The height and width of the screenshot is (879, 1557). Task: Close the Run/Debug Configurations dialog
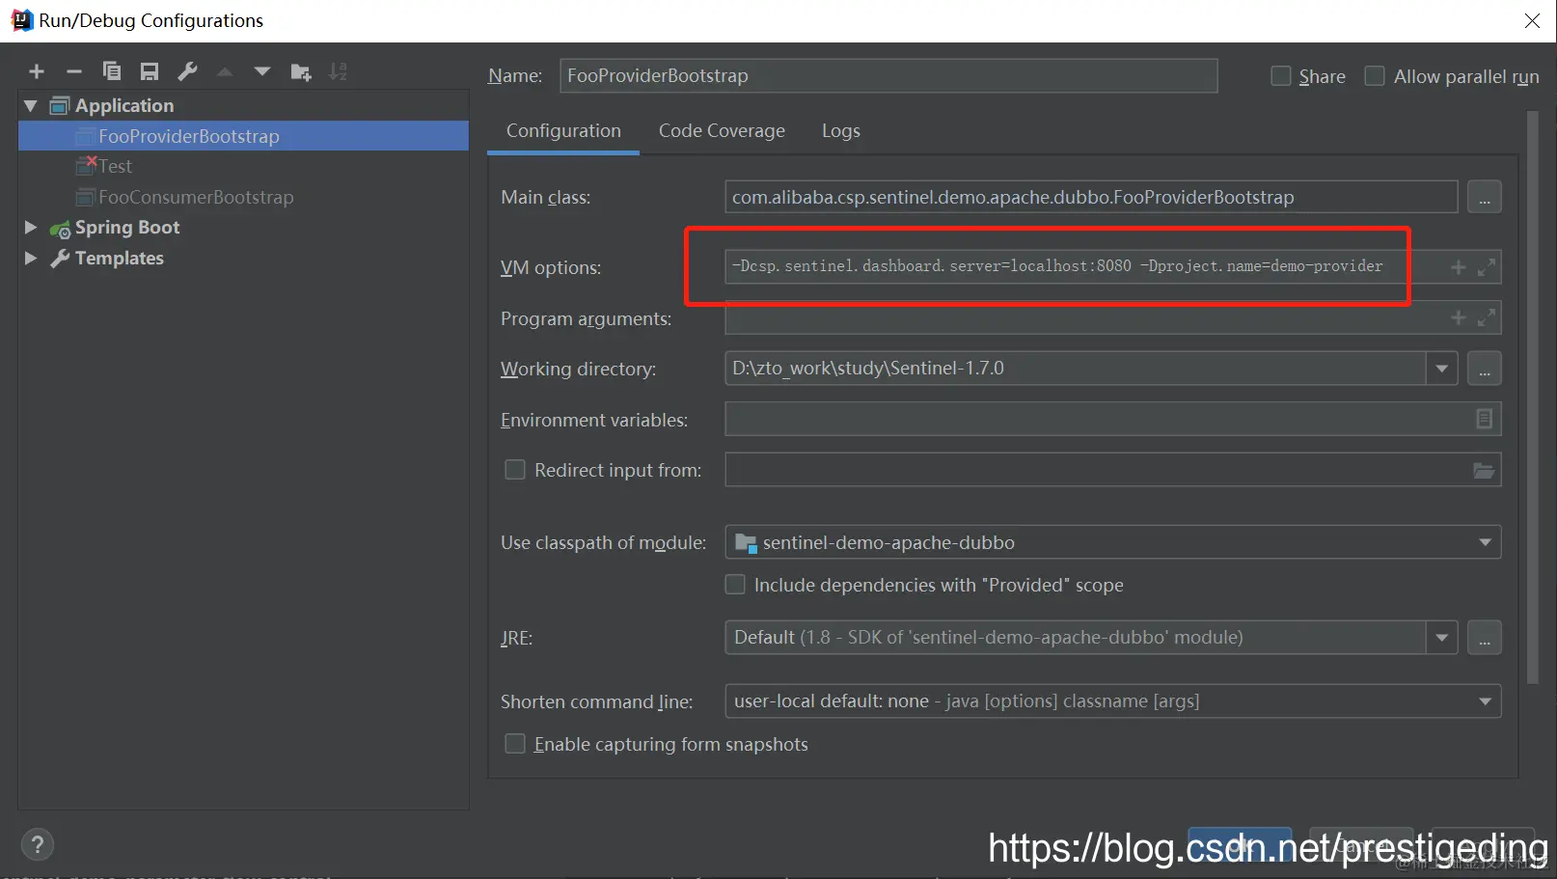[1532, 20]
